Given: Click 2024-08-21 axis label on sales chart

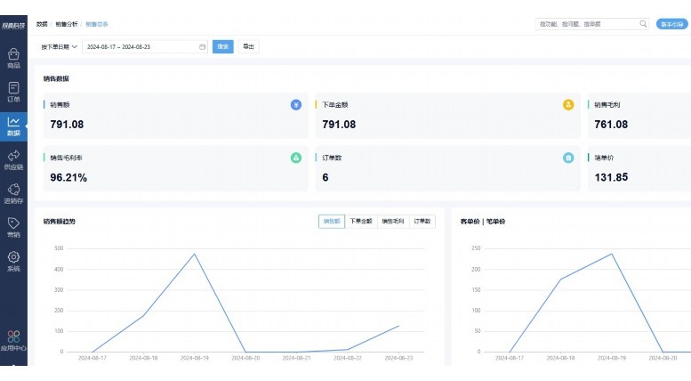Looking at the screenshot, I should tap(296, 358).
